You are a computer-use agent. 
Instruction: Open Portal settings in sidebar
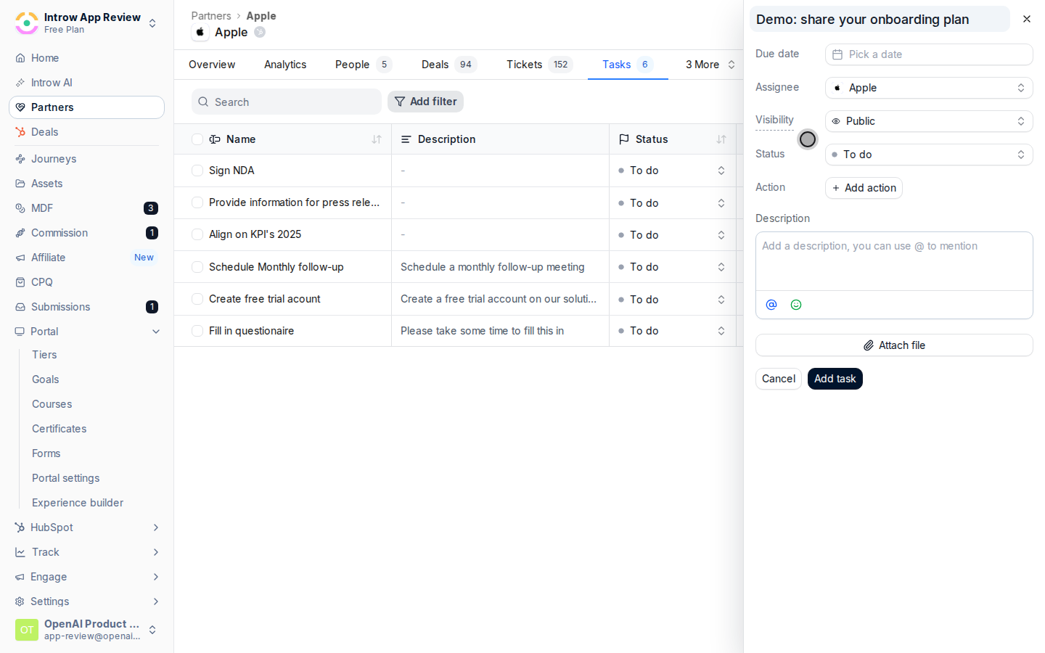pyautogui.click(x=66, y=478)
